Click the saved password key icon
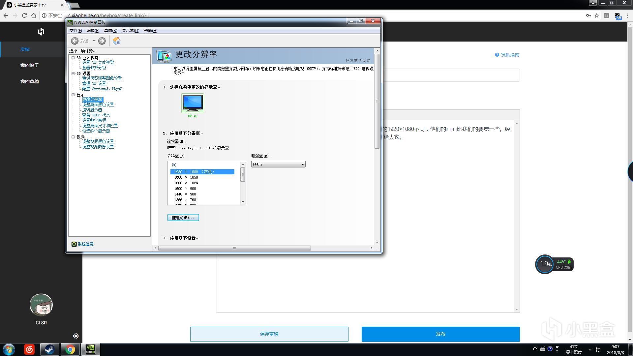 tap(588, 15)
